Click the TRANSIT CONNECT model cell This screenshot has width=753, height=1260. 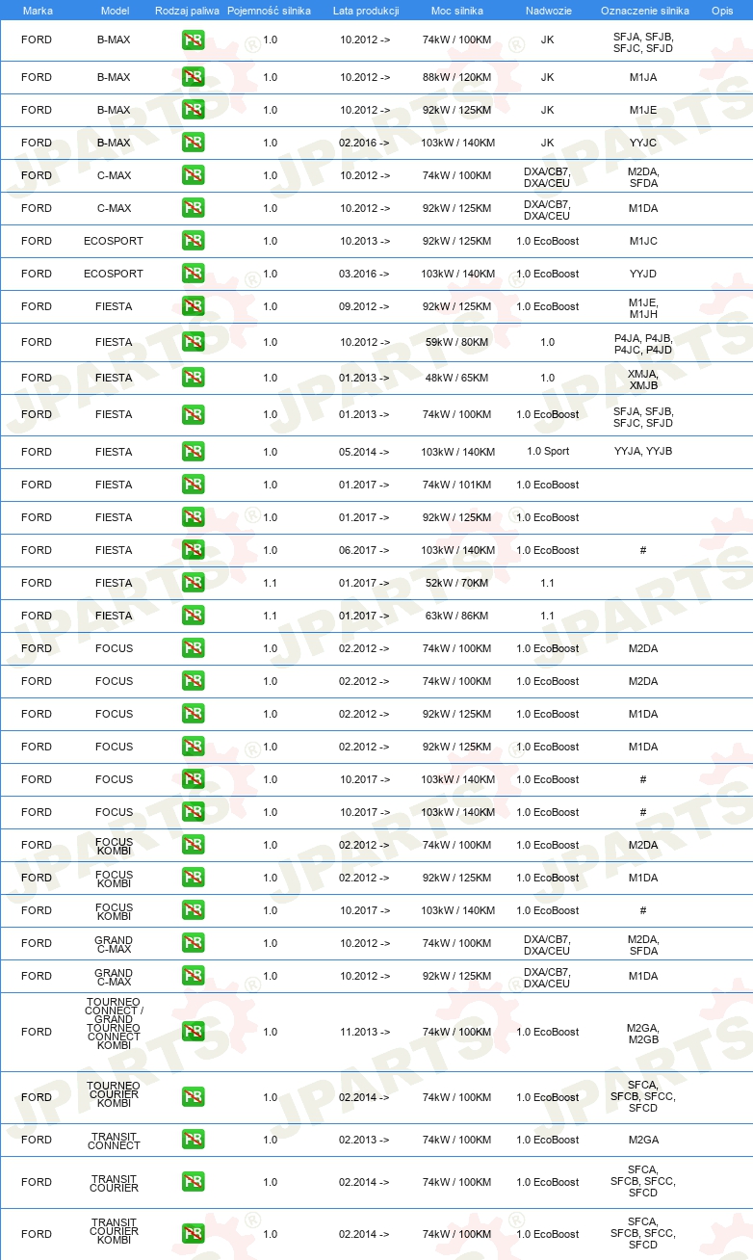click(114, 1141)
